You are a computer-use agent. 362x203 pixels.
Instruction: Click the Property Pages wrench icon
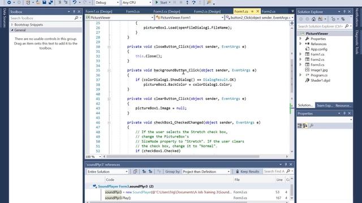pos(312,126)
